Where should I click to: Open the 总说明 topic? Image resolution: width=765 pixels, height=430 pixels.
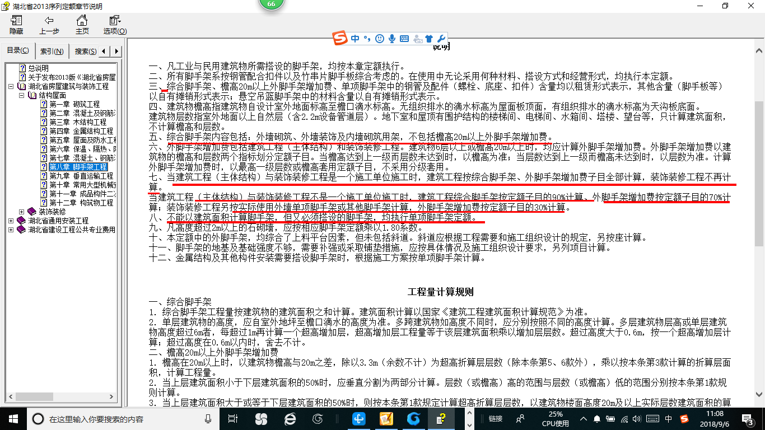point(39,68)
